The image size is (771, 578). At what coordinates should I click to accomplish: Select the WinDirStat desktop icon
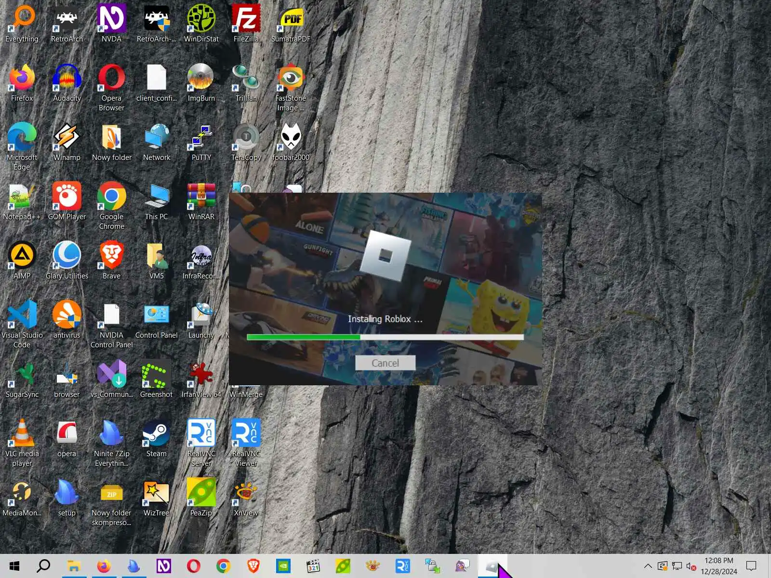(201, 24)
